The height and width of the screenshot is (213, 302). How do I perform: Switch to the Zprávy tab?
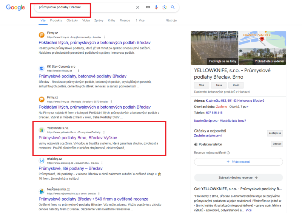coord(99,20)
